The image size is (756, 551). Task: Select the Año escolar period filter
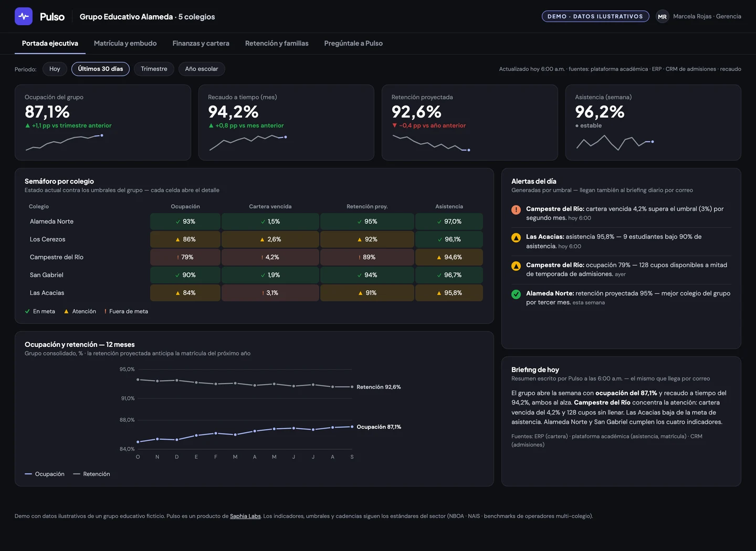(202, 69)
